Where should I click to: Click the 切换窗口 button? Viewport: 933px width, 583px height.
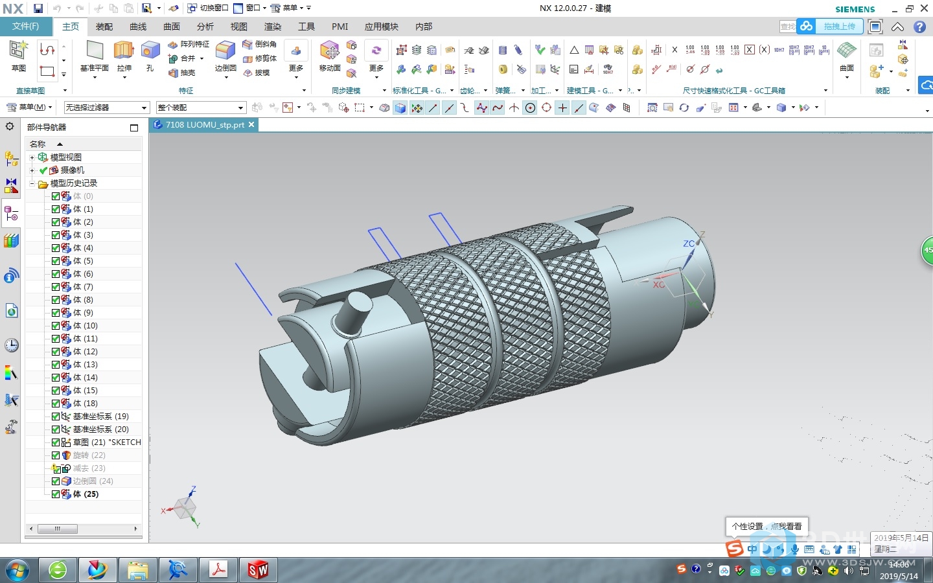coord(208,8)
